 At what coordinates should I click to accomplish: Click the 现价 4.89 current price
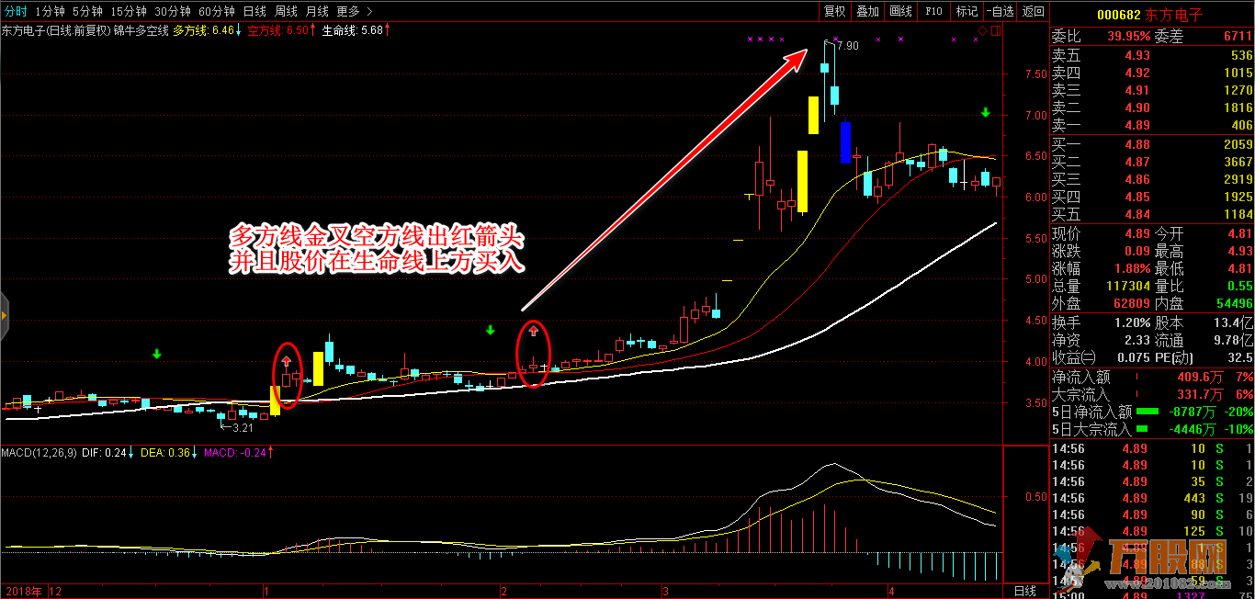point(1136,233)
